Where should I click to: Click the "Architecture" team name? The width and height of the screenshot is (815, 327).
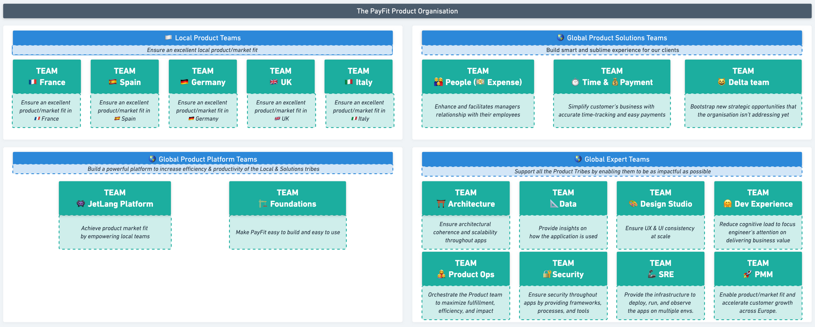point(471,204)
